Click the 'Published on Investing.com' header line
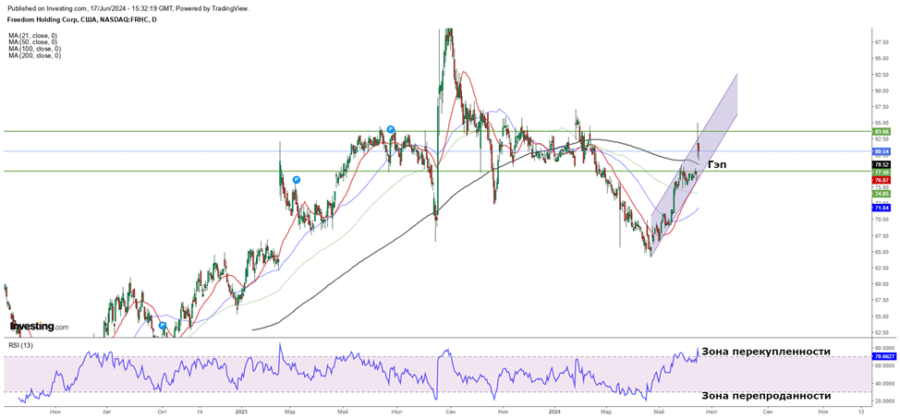 128,8
